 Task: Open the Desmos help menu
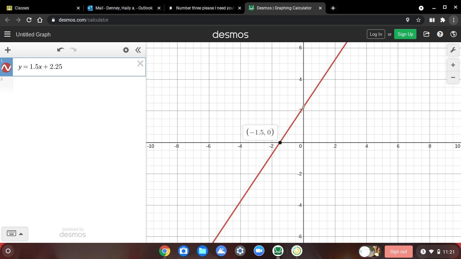[x=440, y=34]
